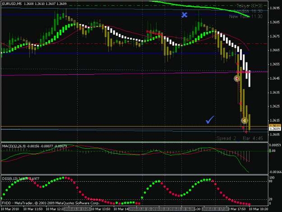Click the 0.00059 MACD scale value

point(275,145)
